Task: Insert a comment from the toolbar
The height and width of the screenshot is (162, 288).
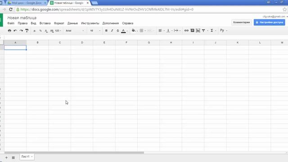Action: coord(192,31)
